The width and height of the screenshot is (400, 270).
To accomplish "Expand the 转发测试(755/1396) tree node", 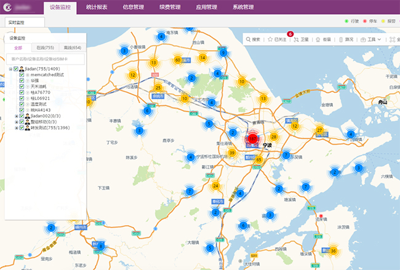I will coord(17,127).
